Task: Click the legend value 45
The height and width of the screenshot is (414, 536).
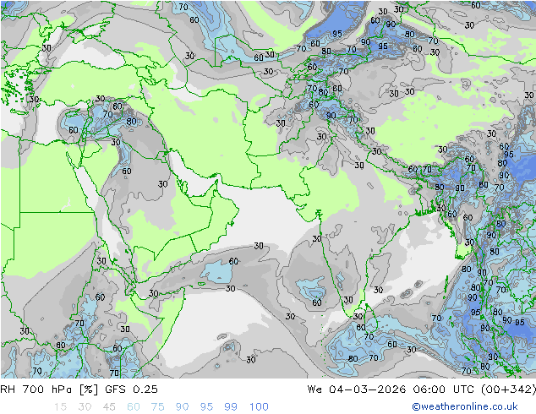Action: tap(109, 406)
